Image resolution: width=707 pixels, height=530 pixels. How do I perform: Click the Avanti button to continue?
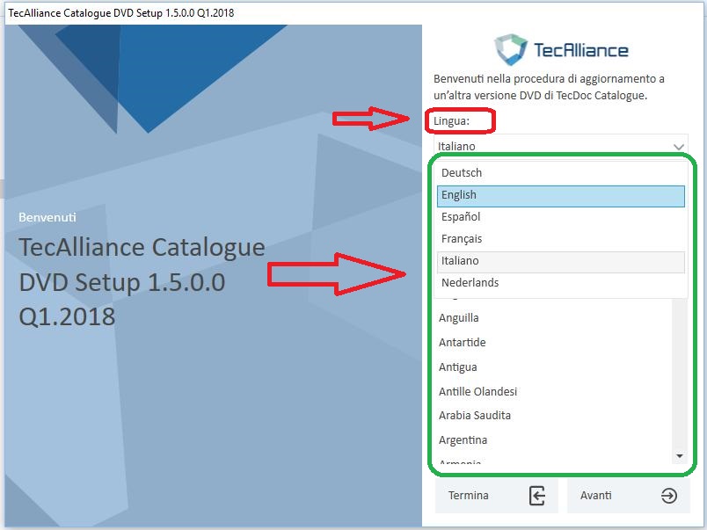pos(629,496)
